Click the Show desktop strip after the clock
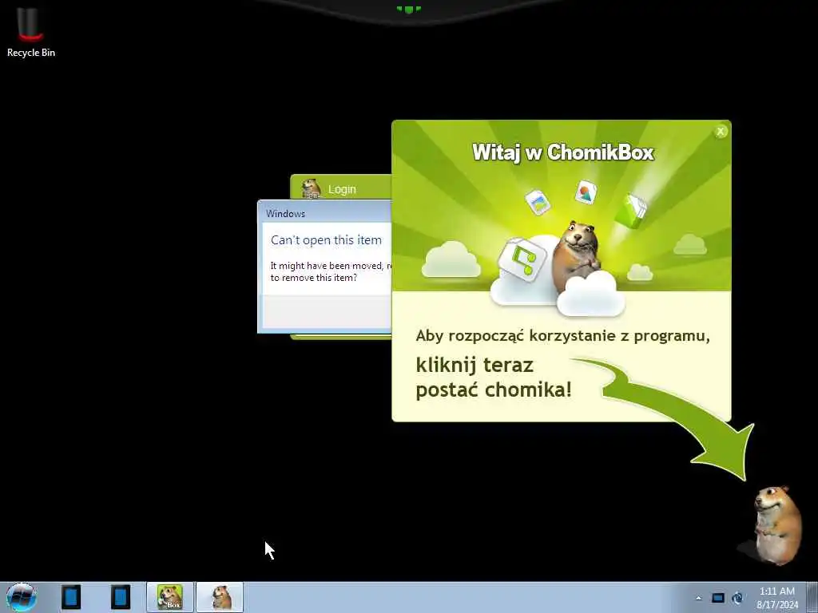The width and height of the screenshot is (818, 613). (812, 597)
